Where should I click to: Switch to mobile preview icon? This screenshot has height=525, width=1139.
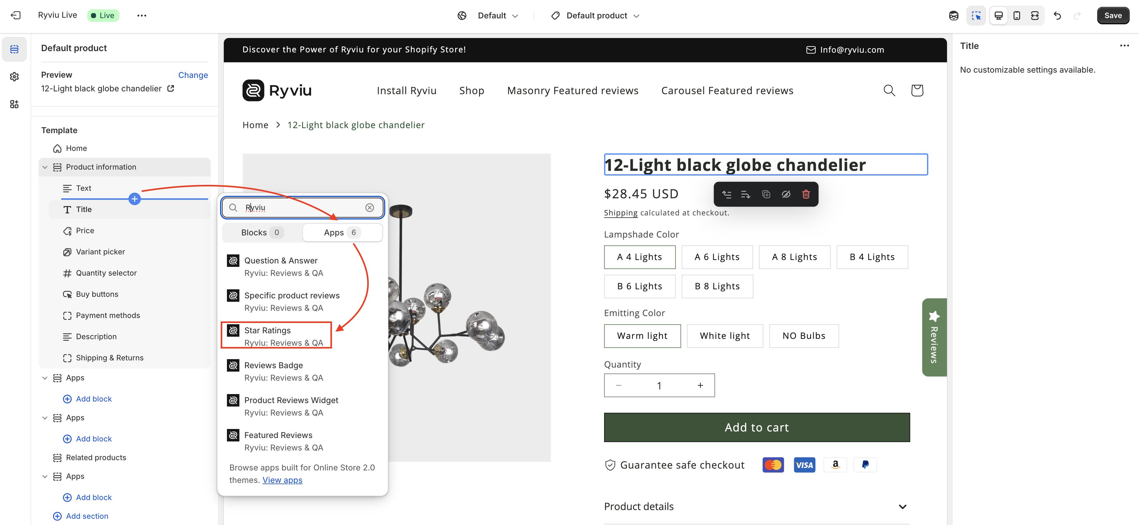point(1016,16)
